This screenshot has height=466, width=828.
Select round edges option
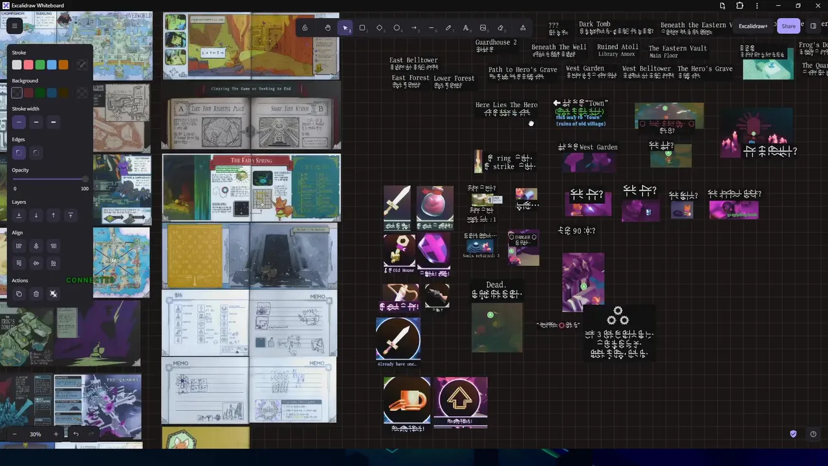click(36, 153)
